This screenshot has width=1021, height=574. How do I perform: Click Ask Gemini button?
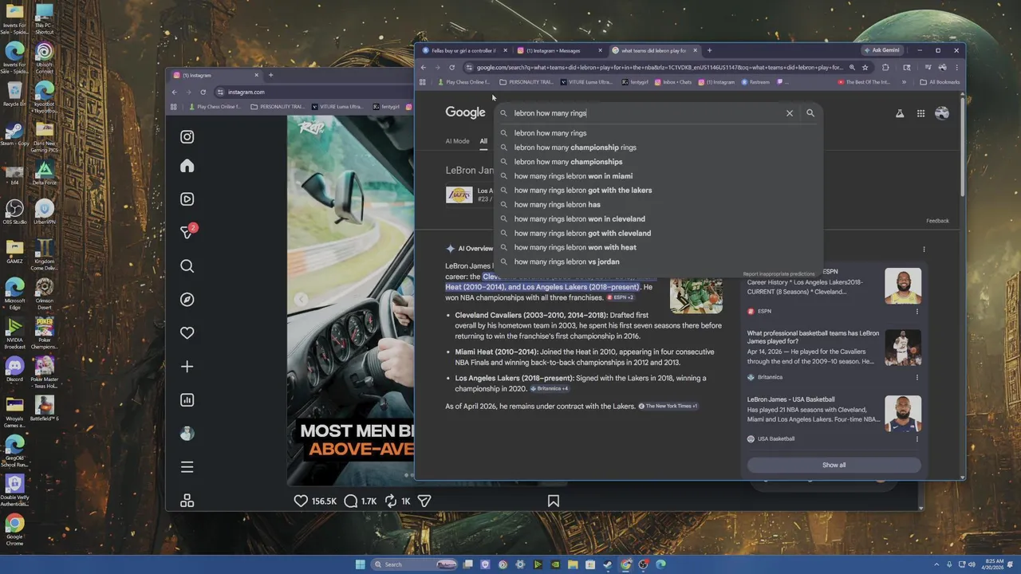click(x=882, y=50)
